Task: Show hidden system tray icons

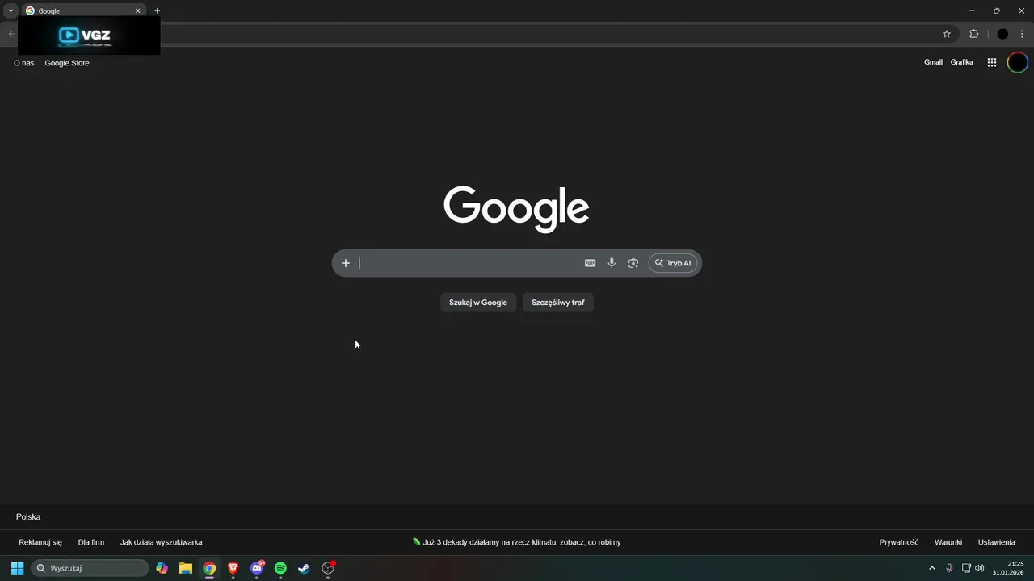Action: [931, 568]
